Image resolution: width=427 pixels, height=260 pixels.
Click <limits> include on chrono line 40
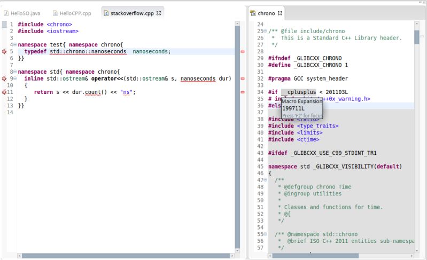(309, 133)
